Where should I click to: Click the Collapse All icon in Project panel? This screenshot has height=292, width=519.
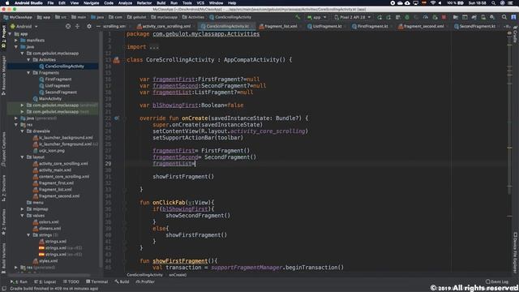coord(77,26)
